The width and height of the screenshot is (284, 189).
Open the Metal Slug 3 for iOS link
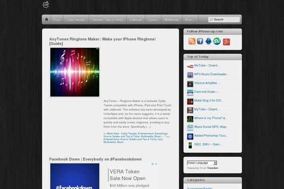209,100
